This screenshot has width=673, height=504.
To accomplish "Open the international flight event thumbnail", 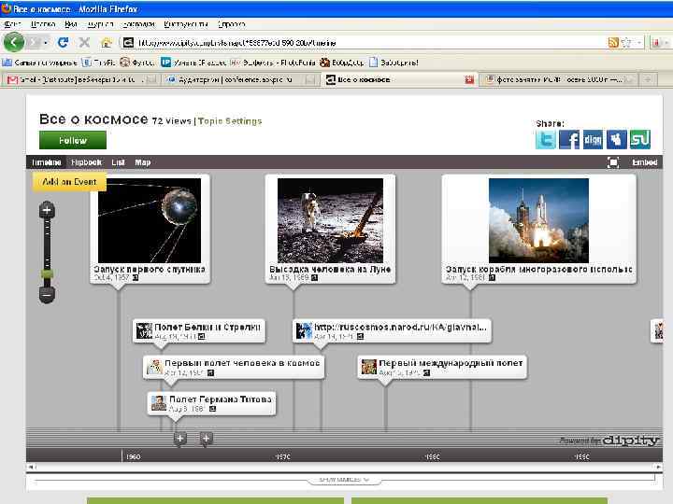I will pos(368,367).
